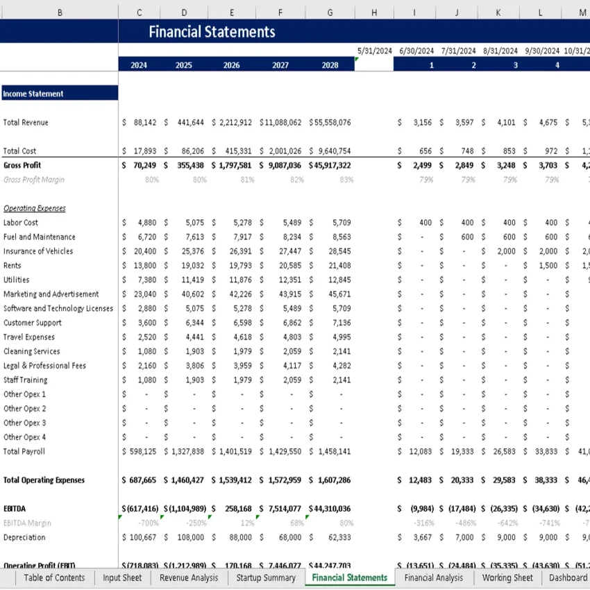
Task: Select column B header
Action: coord(60,12)
